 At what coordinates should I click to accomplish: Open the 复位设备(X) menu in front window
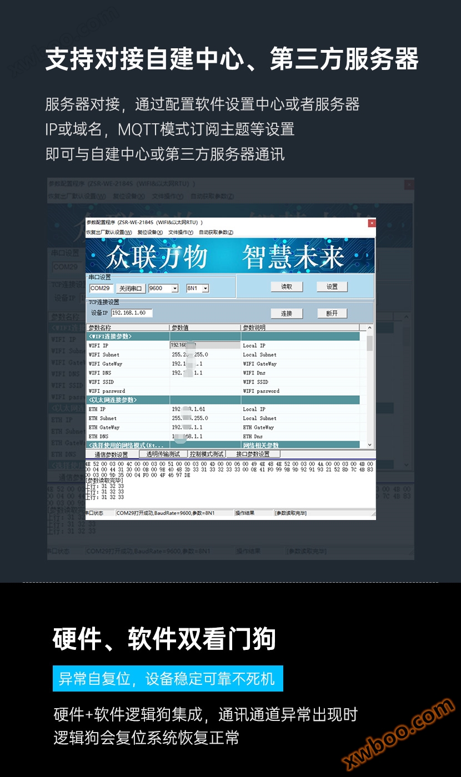click(149, 233)
